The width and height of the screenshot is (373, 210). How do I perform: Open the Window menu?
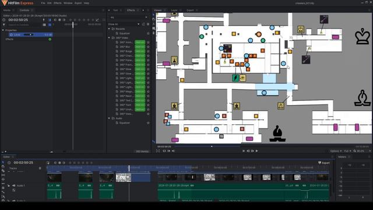tap(68, 3)
